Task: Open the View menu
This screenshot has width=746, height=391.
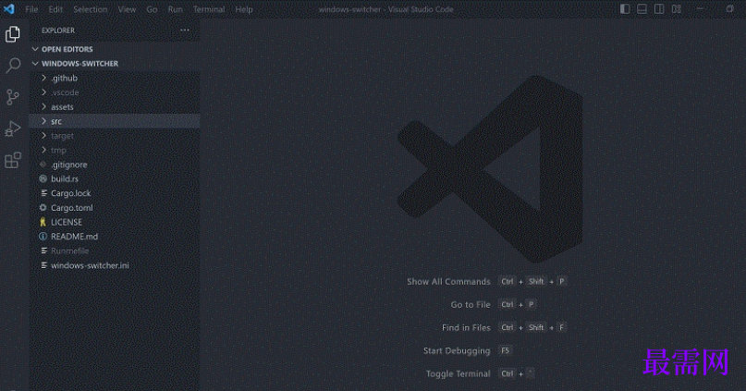Action: point(127,9)
